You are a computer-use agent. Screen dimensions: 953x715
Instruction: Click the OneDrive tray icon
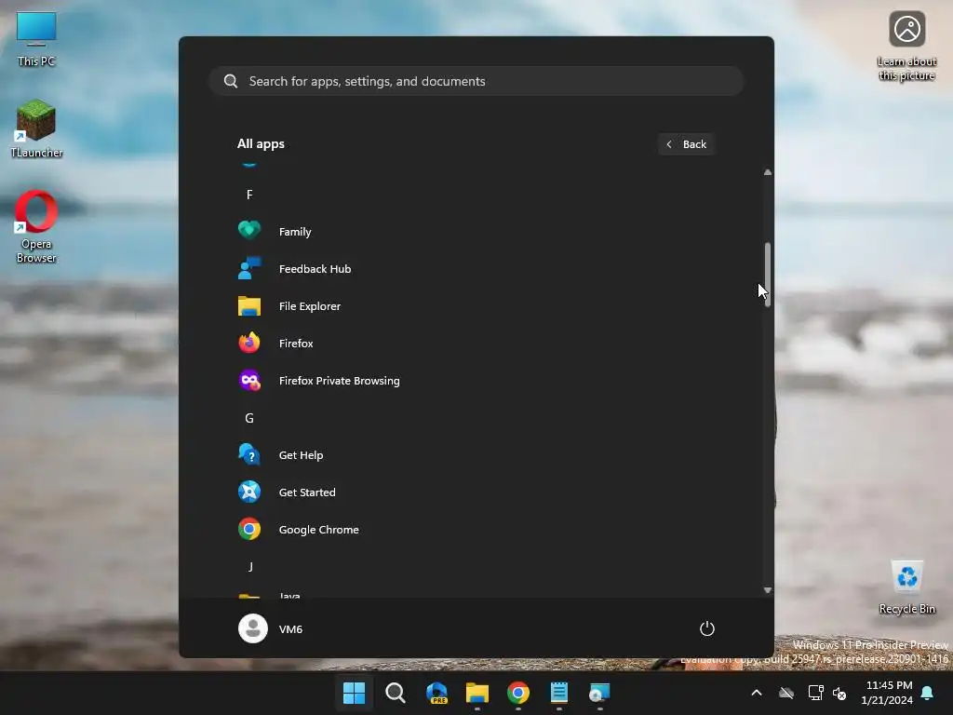click(x=786, y=693)
